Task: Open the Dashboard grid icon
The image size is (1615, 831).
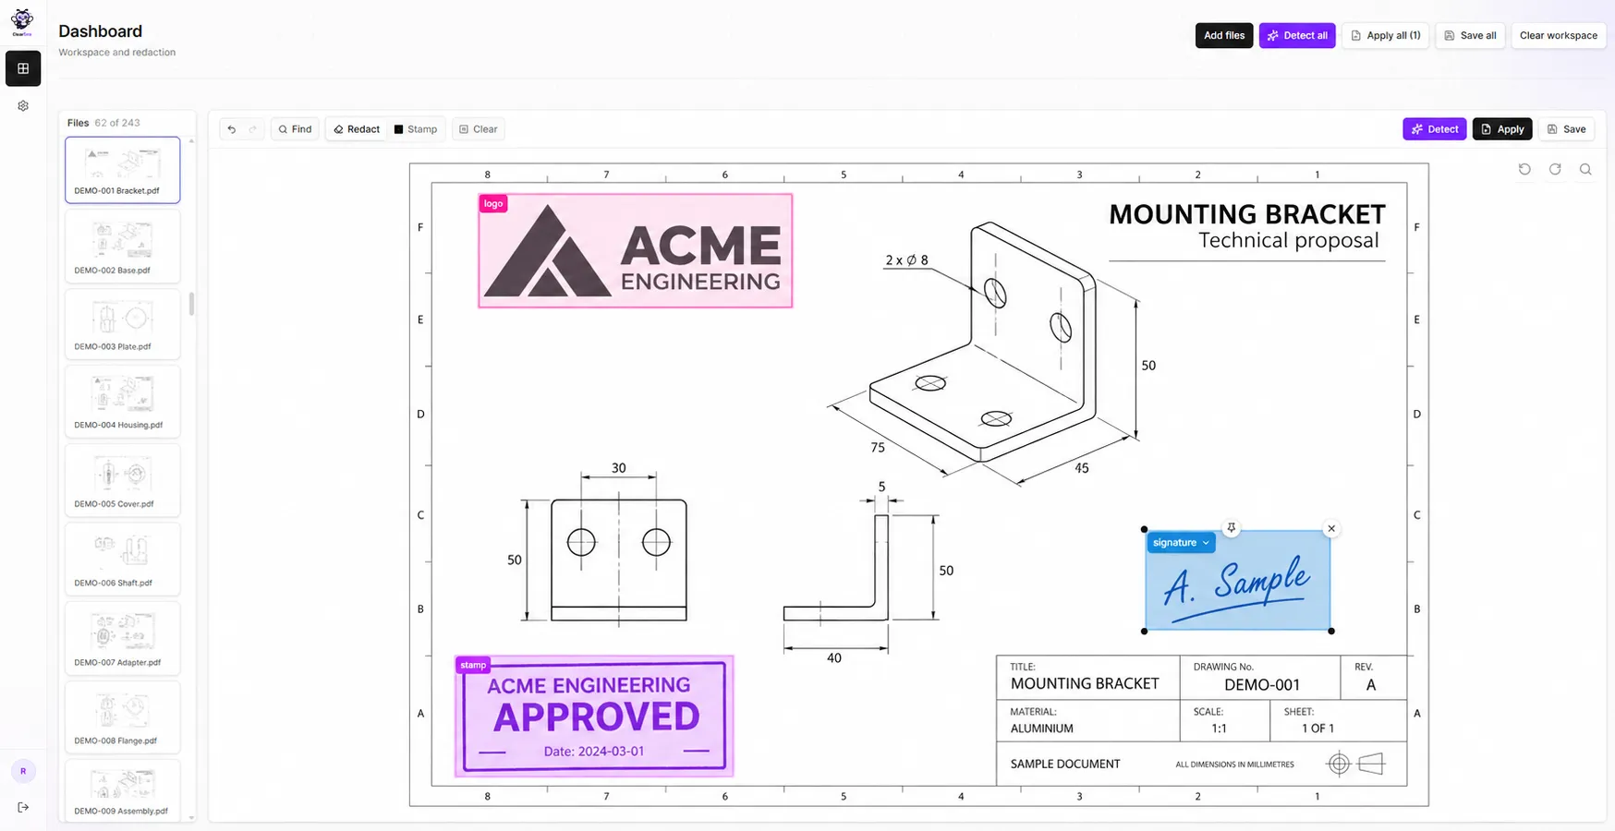Action: coord(23,68)
